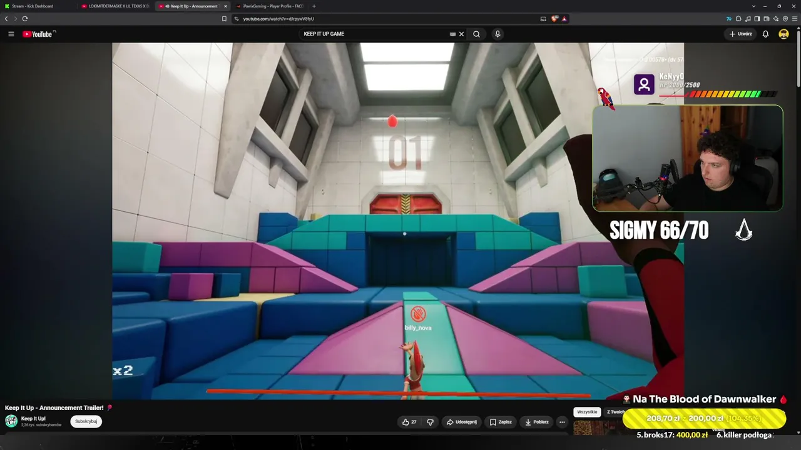Clear the YouTube search field text
This screenshot has width=801, height=450.
[x=462, y=34]
